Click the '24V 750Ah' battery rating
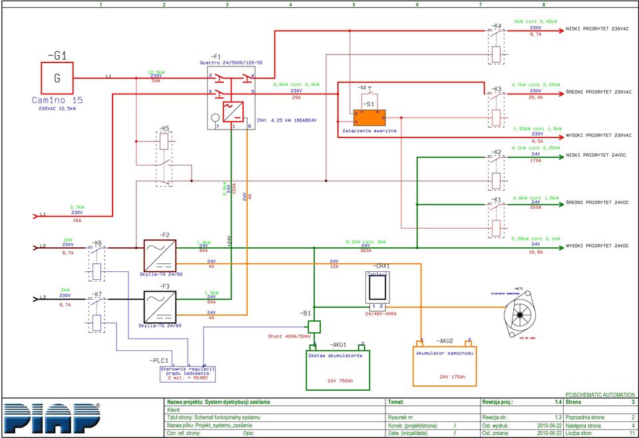This screenshot has width=639, height=438. [340, 381]
